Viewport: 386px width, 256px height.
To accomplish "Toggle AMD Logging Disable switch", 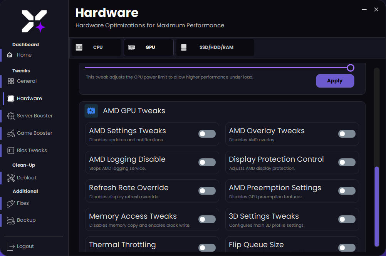I will pos(207,162).
